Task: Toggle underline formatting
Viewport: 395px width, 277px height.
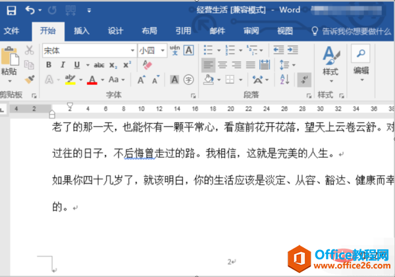Action: 77,65
